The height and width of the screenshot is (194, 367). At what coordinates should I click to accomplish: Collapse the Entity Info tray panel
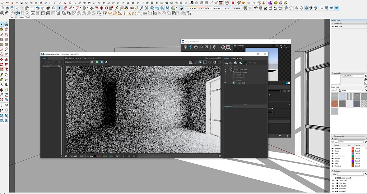(332, 23)
